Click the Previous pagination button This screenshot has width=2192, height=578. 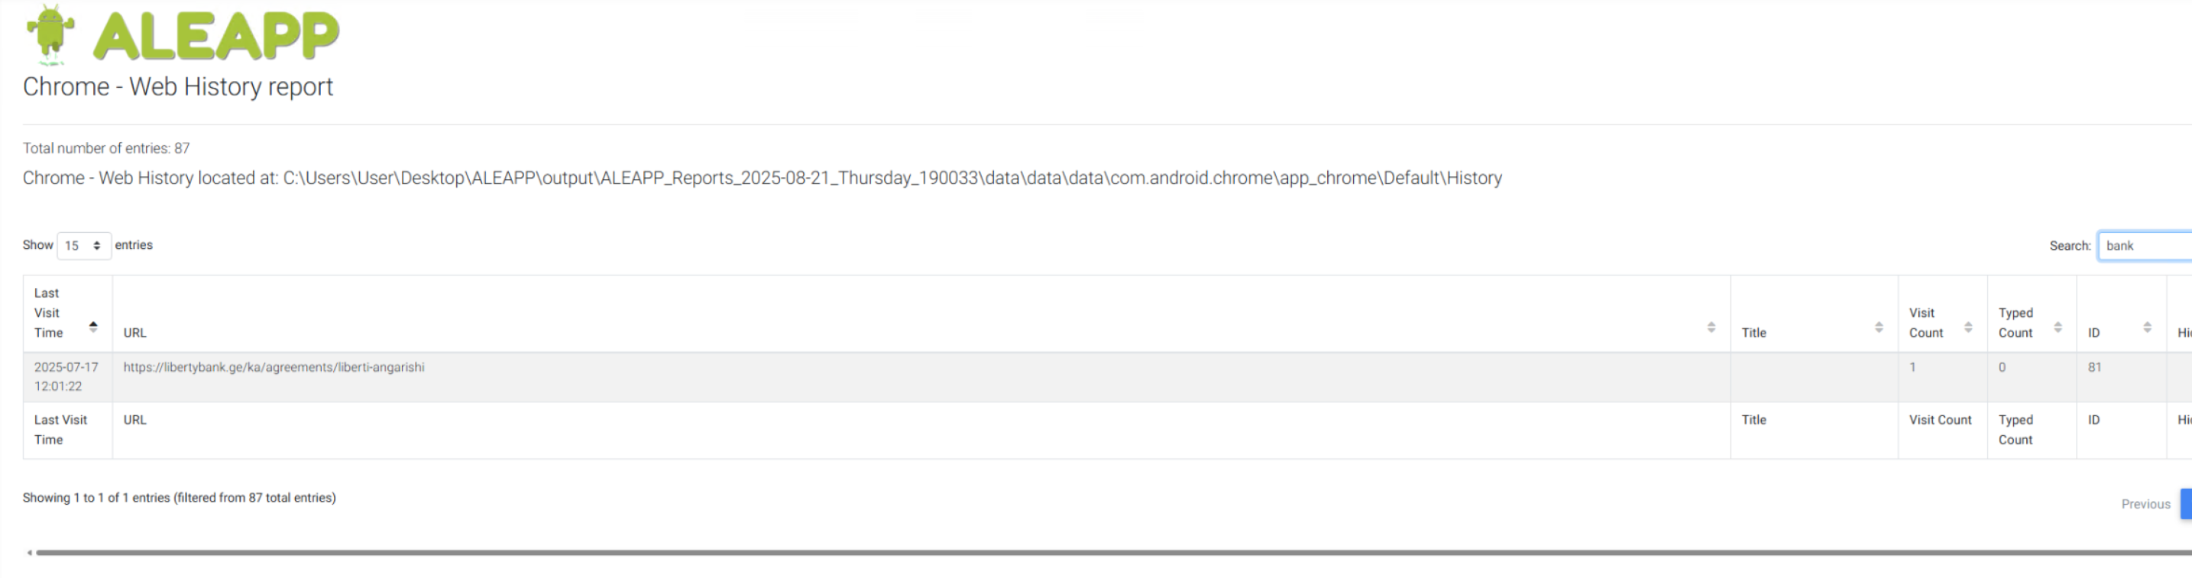2145,504
